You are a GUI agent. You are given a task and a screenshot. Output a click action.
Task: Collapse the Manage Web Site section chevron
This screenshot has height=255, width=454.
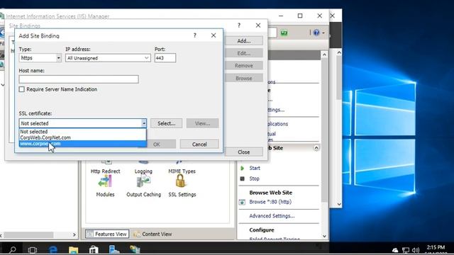click(316, 148)
